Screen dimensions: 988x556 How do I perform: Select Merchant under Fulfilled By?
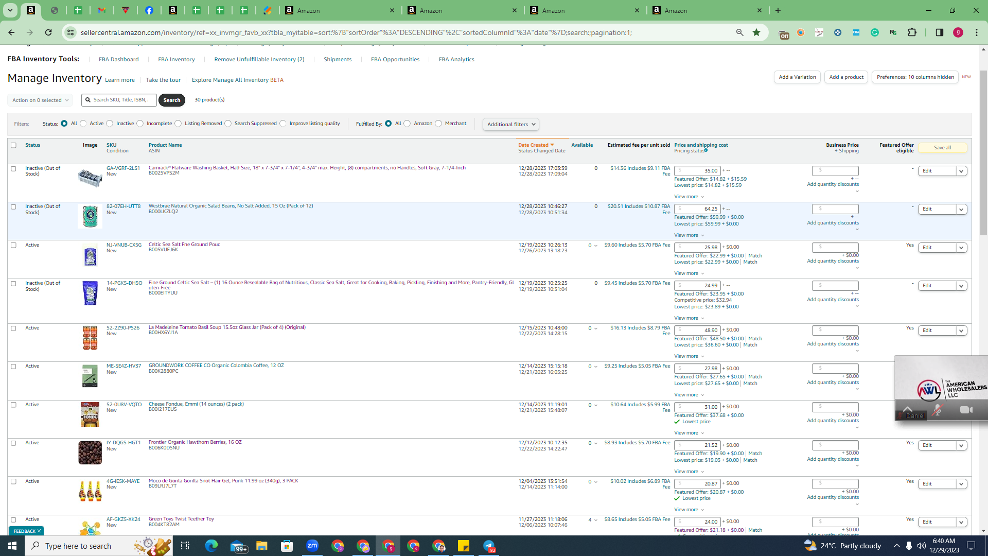tap(438, 124)
